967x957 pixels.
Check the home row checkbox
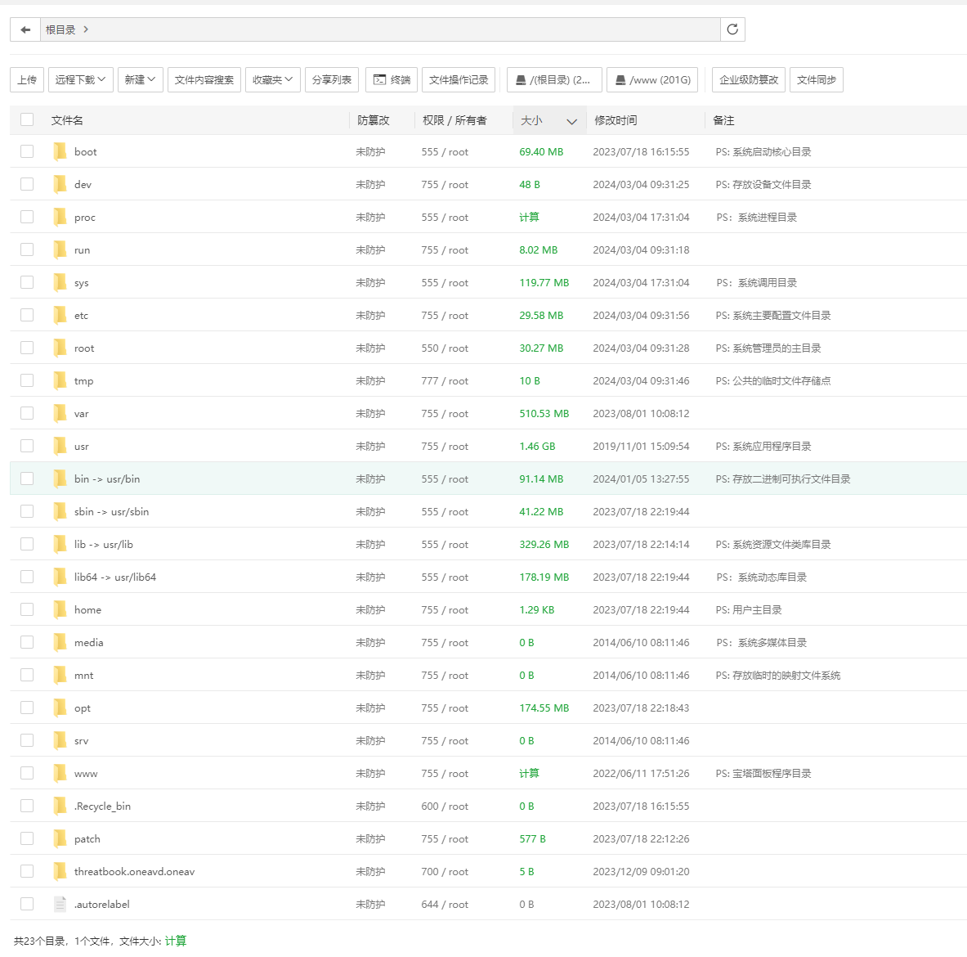point(27,609)
